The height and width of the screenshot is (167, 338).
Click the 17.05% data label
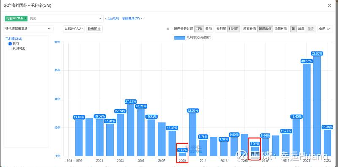110,121
